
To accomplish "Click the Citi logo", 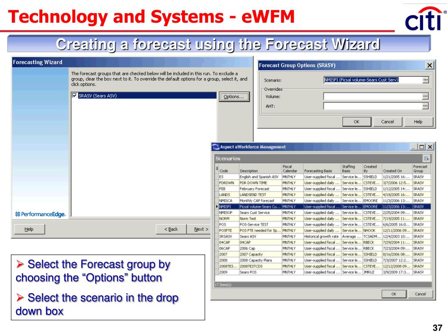I will (425, 19).
